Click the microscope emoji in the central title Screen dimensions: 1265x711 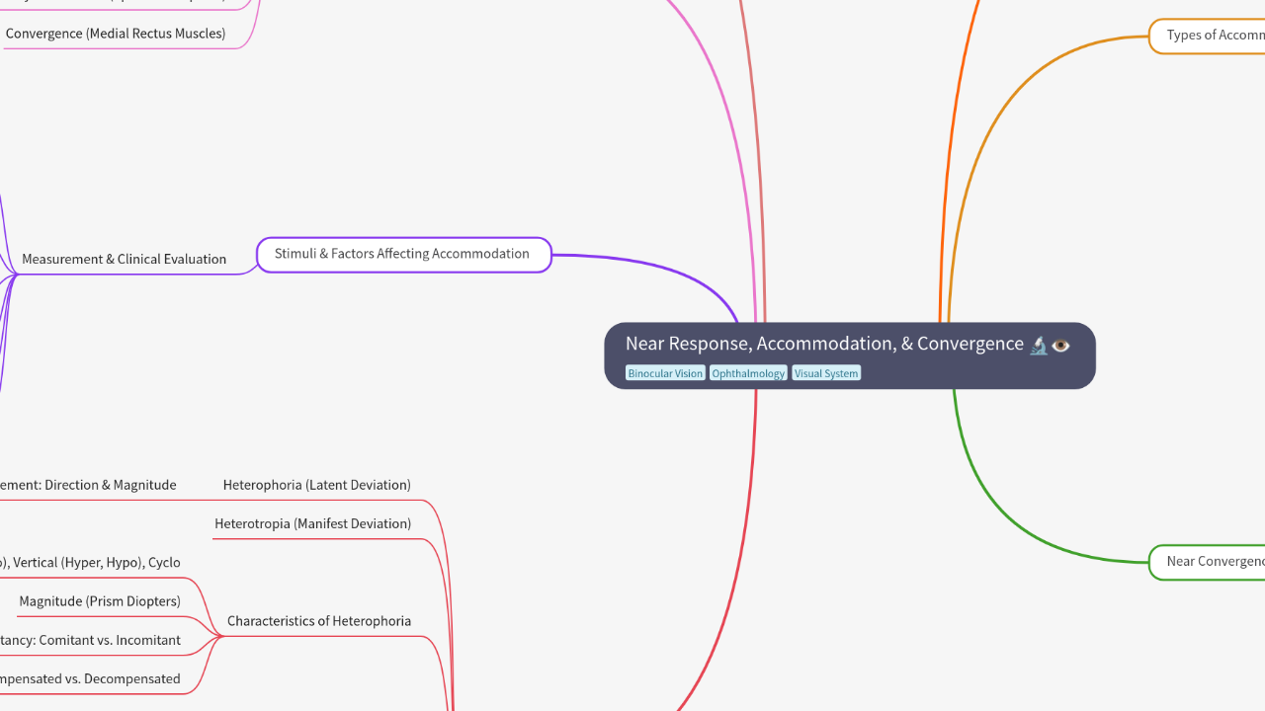(x=1039, y=345)
